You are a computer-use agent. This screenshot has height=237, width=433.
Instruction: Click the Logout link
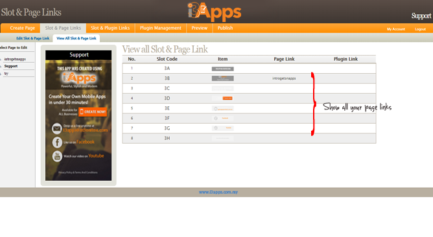(x=420, y=29)
